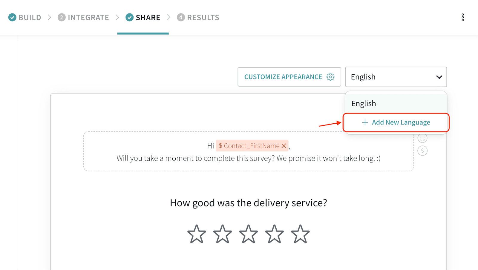The width and height of the screenshot is (478, 270).
Task: Click Add New Language option
Action: [396, 122]
